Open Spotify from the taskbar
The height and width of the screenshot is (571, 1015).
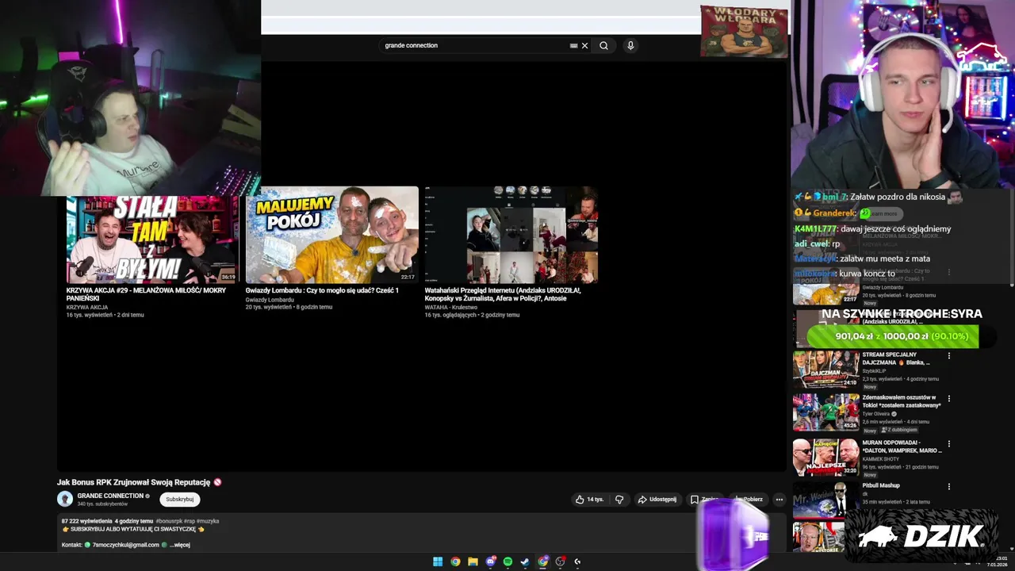point(507,561)
